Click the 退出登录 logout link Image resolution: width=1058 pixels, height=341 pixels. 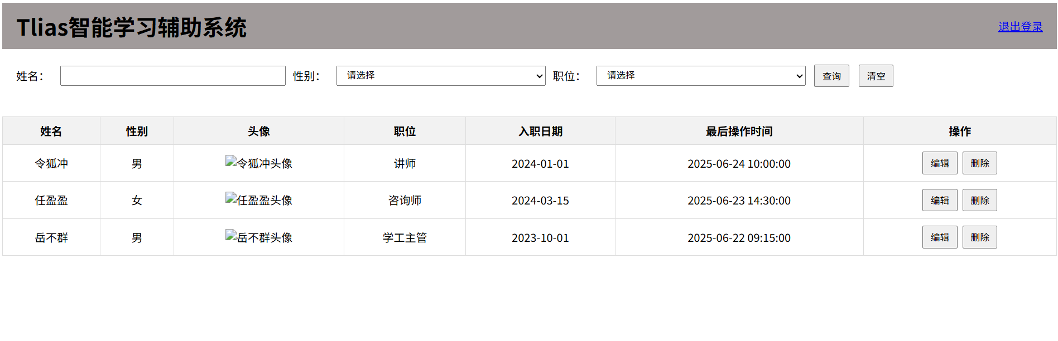tap(1020, 27)
